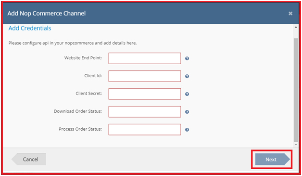
Task: Click the Website End Point label
Action: tap(83, 58)
